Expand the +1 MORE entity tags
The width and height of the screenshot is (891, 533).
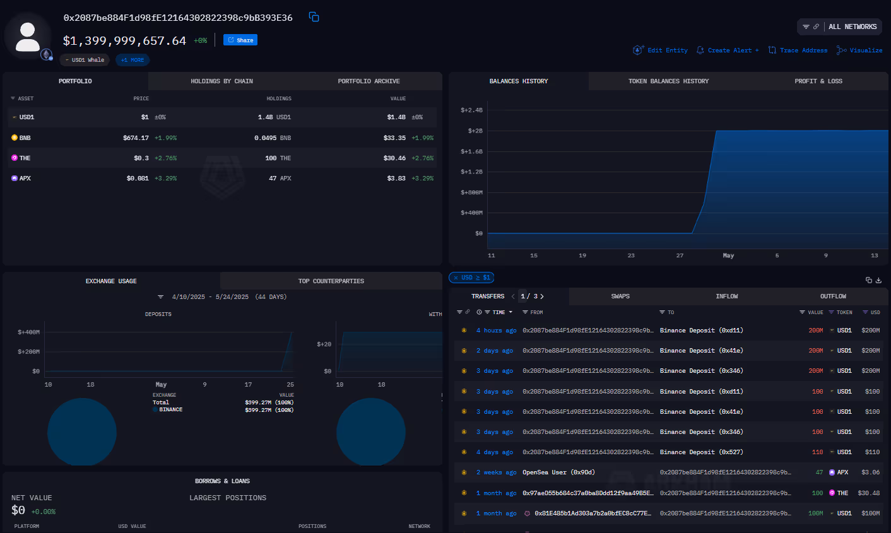(132, 59)
